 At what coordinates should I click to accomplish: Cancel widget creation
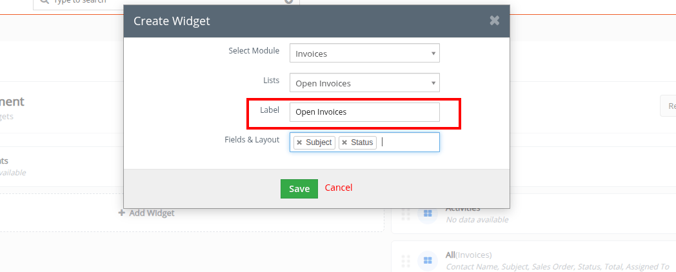coord(339,188)
